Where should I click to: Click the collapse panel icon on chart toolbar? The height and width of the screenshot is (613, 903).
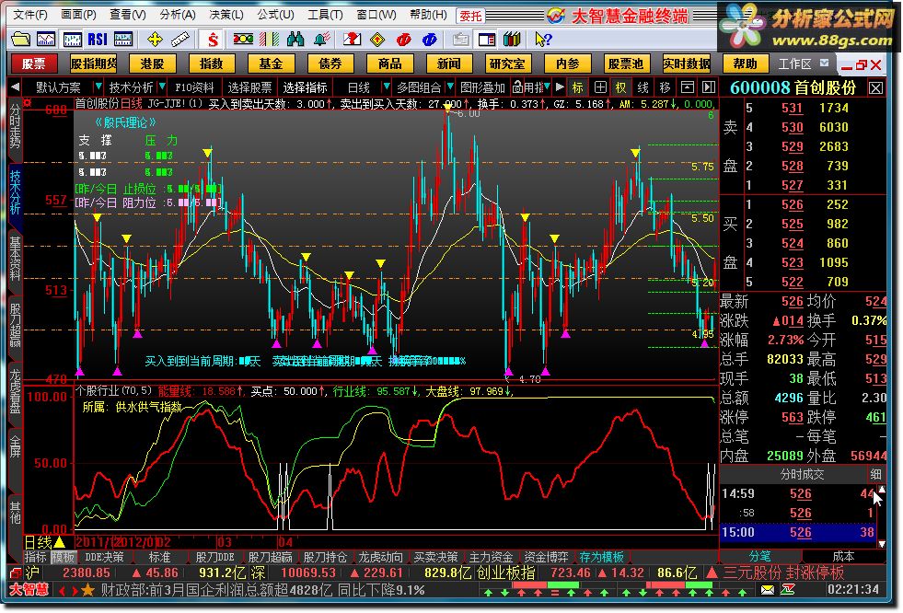pyautogui.click(x=687, y=87)
